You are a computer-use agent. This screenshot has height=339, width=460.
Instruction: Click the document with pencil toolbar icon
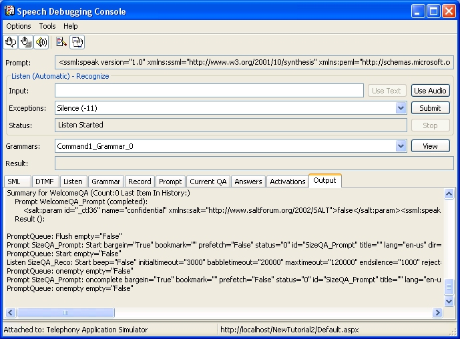click(61, 42)
